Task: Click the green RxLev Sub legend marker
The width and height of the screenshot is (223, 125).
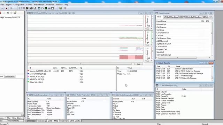Action: click(x=28, y=82)
